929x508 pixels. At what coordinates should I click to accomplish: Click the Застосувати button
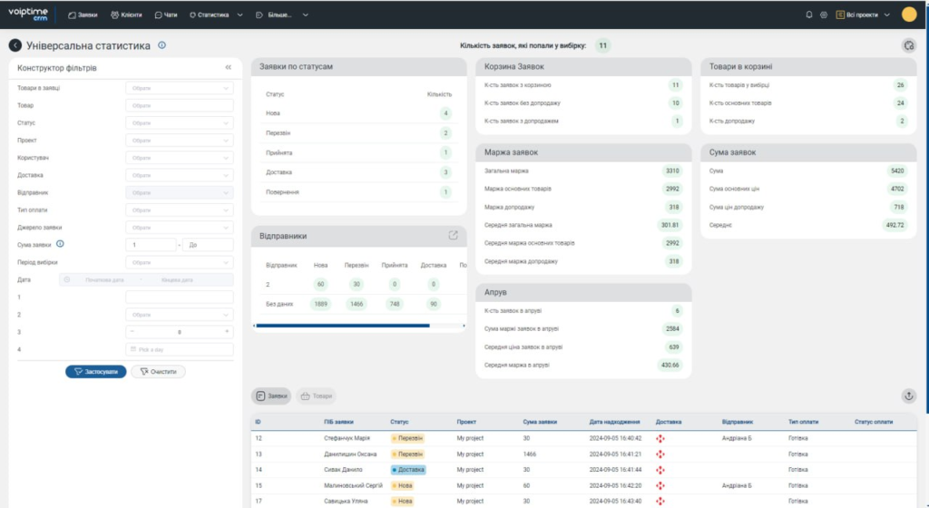[x=96, y=372]
